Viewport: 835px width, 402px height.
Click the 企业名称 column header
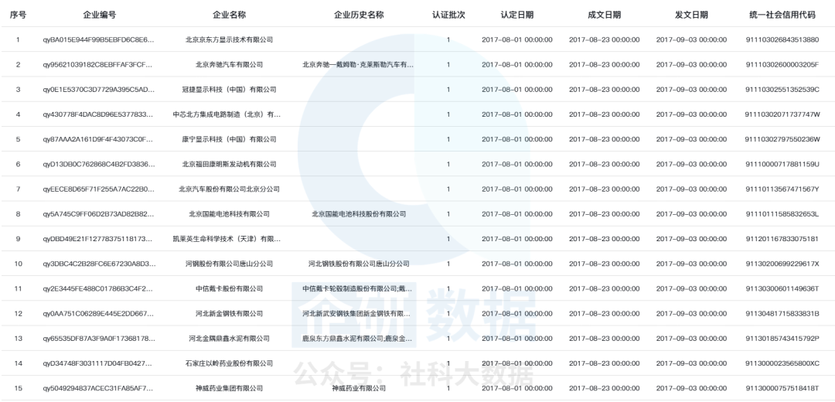point(229,15)
